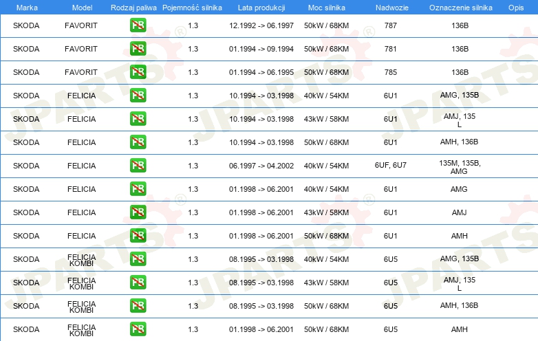538x341 pixels.
Task: Click '43kW / 58KM' in 01.1998 Felicia row
Action: [x=326, y=212]
